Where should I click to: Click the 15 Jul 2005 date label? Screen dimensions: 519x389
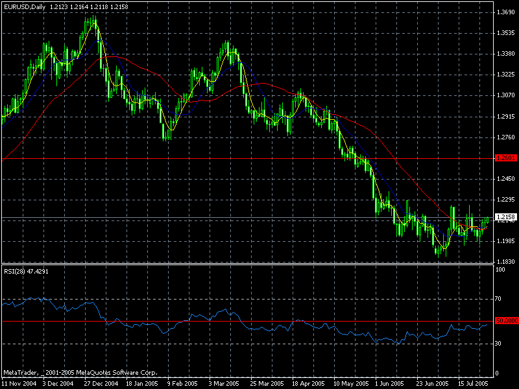(x=473, y=383)
